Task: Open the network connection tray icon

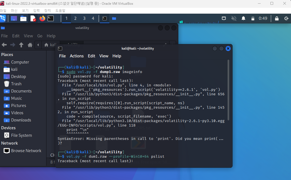Action: point(224,18)
